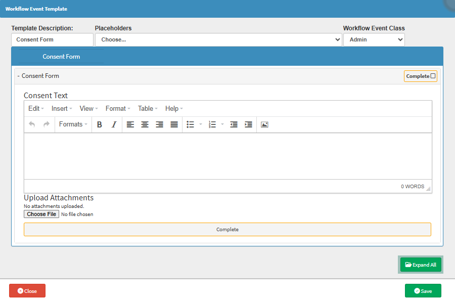Viewport: 455px width, 301px height.
Task: Open the Workflow Event Class dropdown
Action: (374, 39)
